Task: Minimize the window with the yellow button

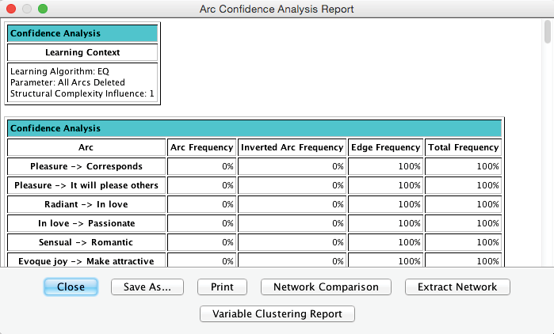Action: pyautogui.click(x=27, y=9)
